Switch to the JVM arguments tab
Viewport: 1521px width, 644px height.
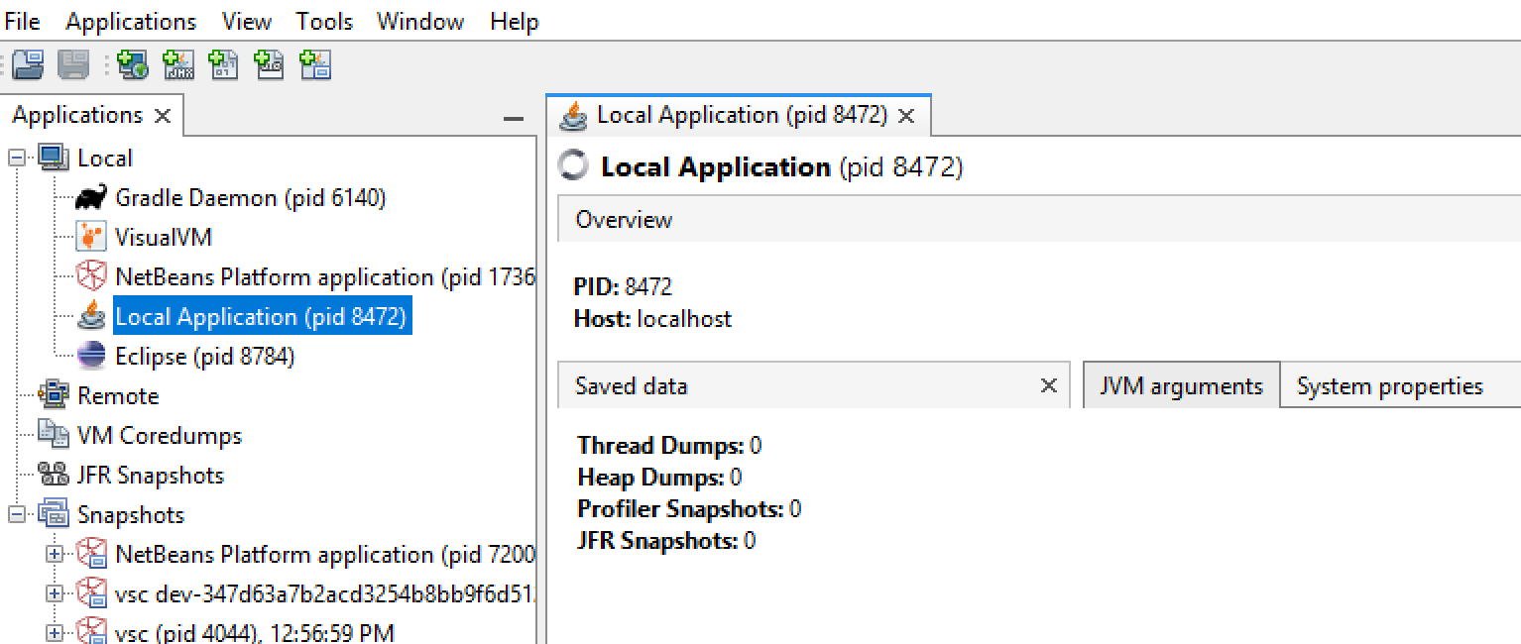point(1181,386)
